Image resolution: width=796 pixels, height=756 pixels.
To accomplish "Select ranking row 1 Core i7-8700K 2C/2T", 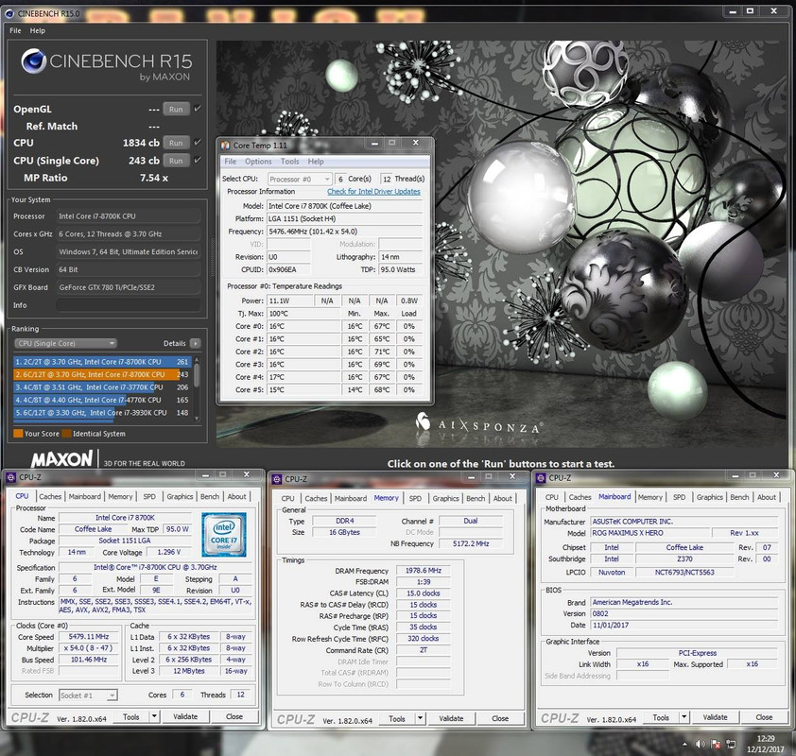I will pyautogui.click(x=101, y=362).
